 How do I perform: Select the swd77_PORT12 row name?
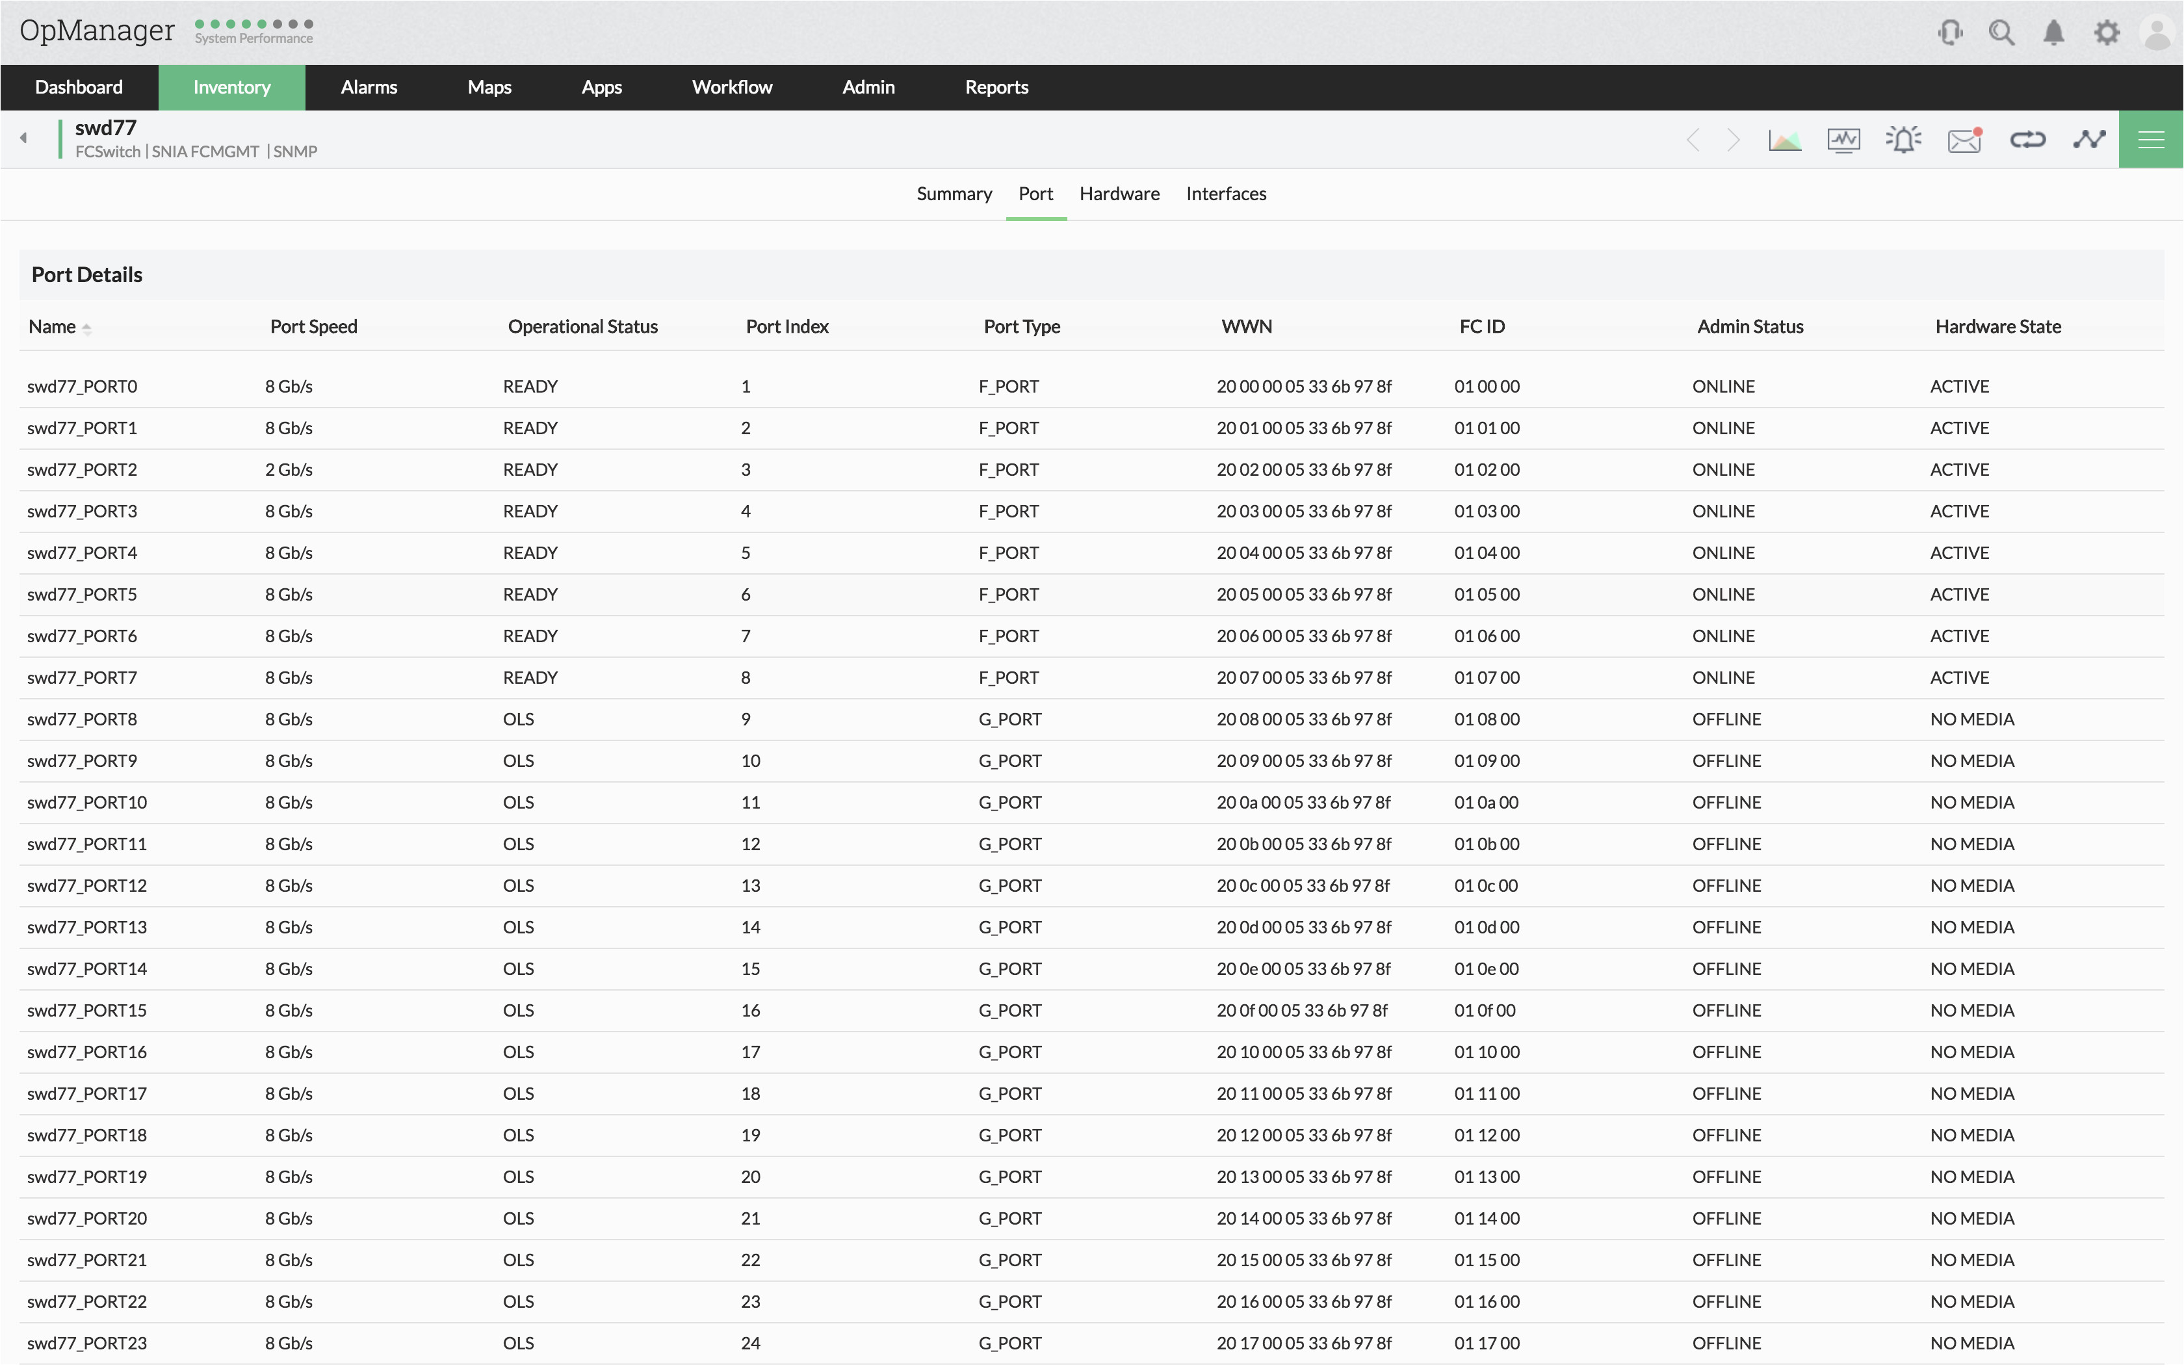tap(86, 885)
